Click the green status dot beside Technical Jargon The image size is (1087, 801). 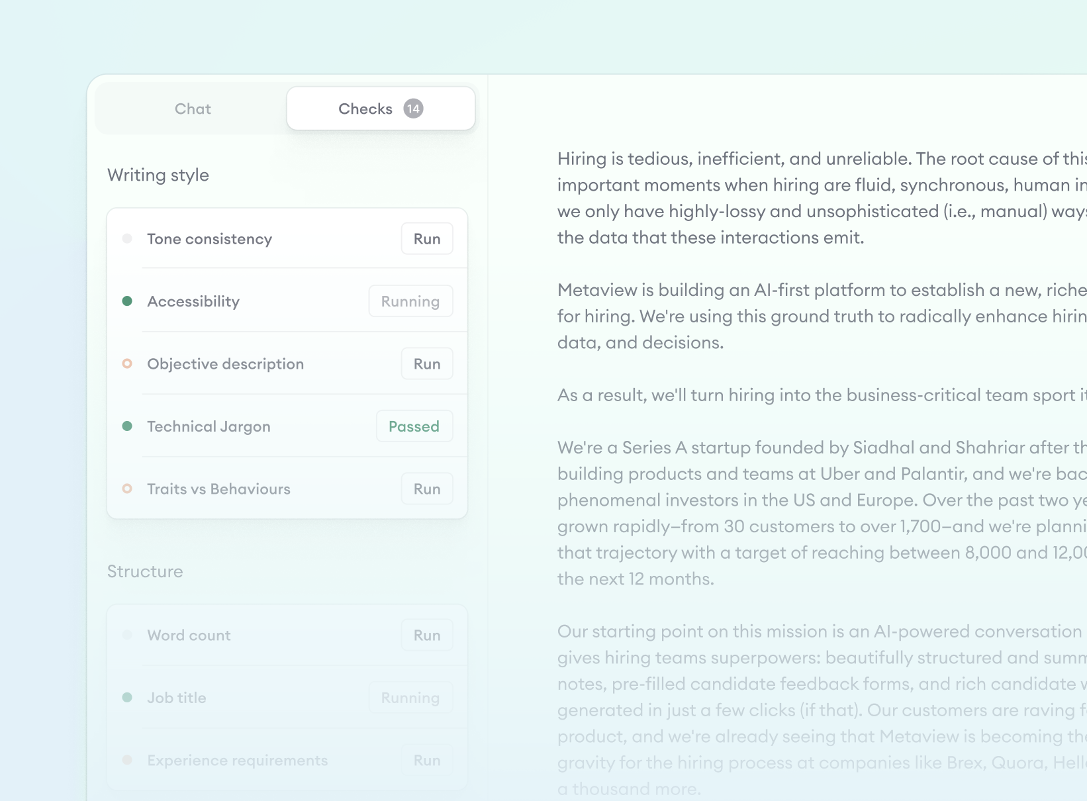click(x=127, y=426)
